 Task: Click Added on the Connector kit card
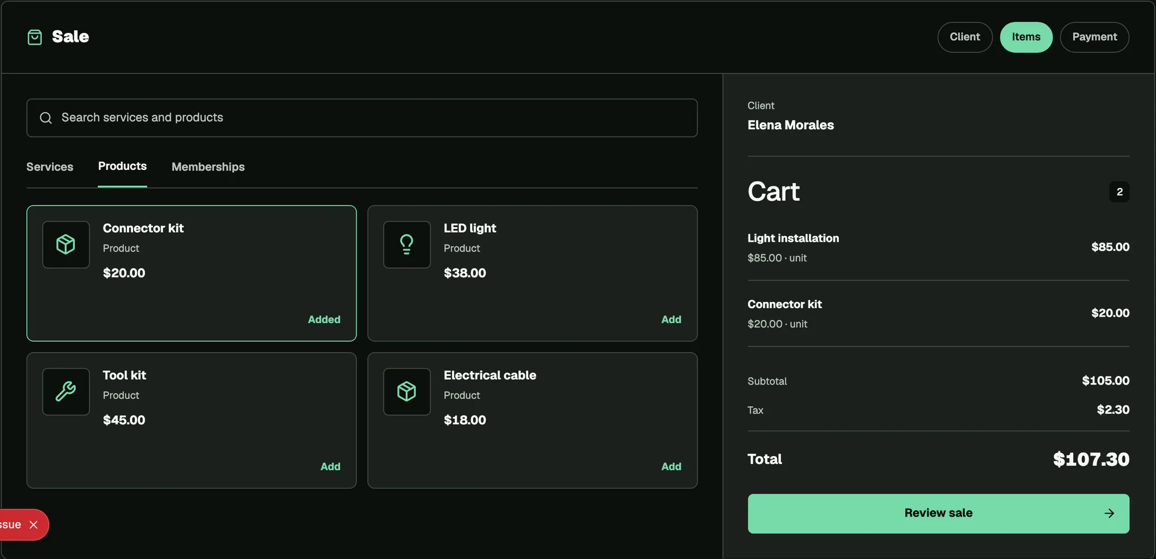point(324,319)
